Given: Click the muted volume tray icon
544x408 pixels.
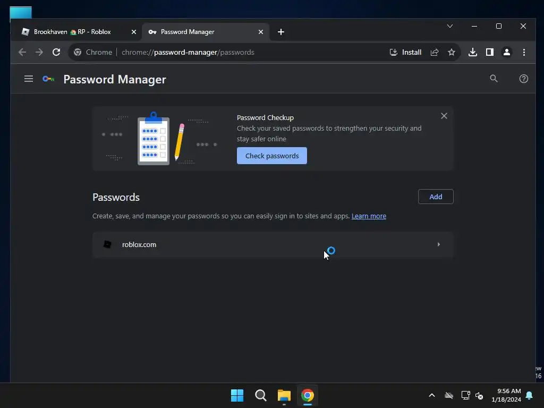Looking at the screenshot, I should pos(479,395).
